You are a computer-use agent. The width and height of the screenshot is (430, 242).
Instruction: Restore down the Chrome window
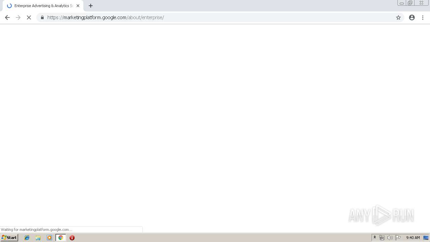[x=410, y=3]
